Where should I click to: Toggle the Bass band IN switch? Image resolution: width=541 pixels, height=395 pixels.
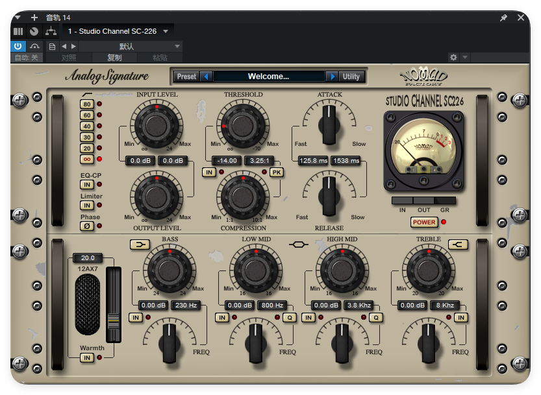coord(136,318)
